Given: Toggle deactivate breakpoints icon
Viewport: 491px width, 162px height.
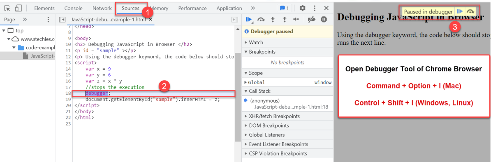Looking at the screenshot, I should [312, 20].
